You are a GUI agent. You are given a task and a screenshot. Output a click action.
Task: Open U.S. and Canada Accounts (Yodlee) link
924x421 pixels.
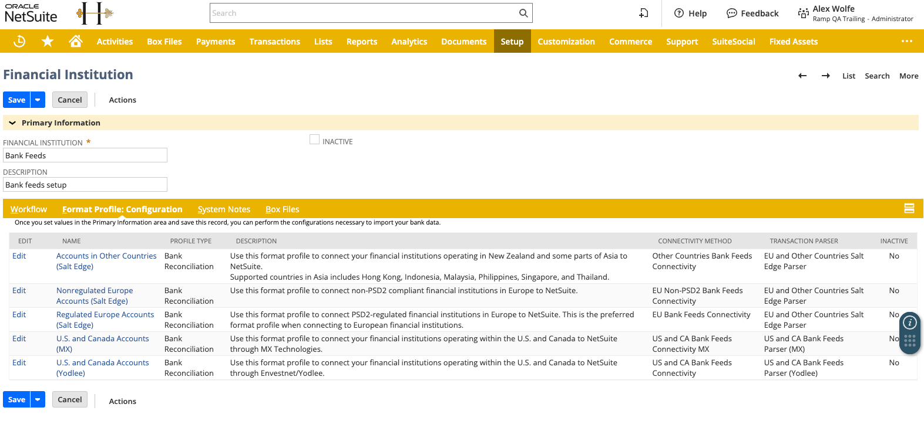(x=103, y=368)
